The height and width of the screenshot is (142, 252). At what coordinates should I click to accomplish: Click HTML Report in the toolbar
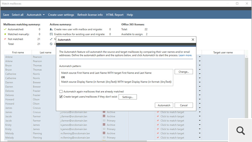tap(115, 15)
